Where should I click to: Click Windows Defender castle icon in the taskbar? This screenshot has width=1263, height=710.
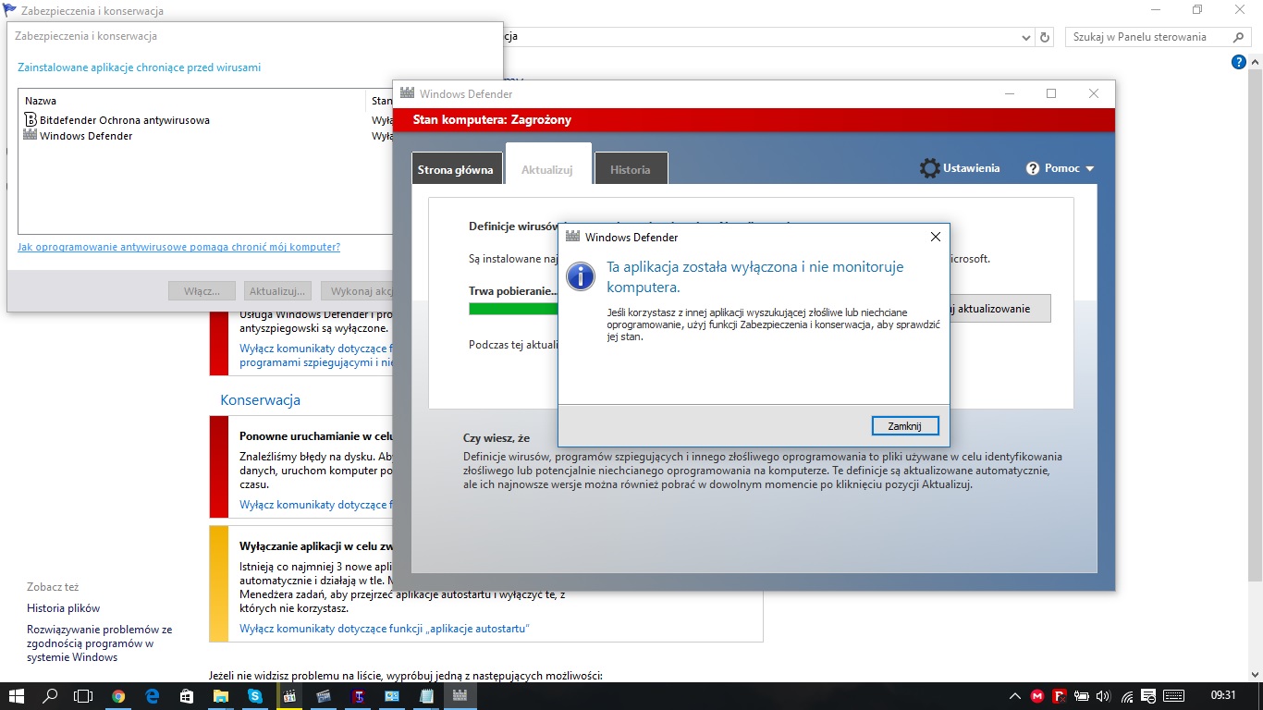coord(460,696)
